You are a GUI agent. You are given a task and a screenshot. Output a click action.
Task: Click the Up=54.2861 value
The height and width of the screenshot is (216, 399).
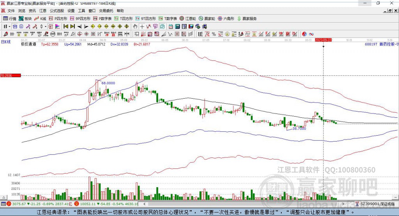click(x=73, y=44)
